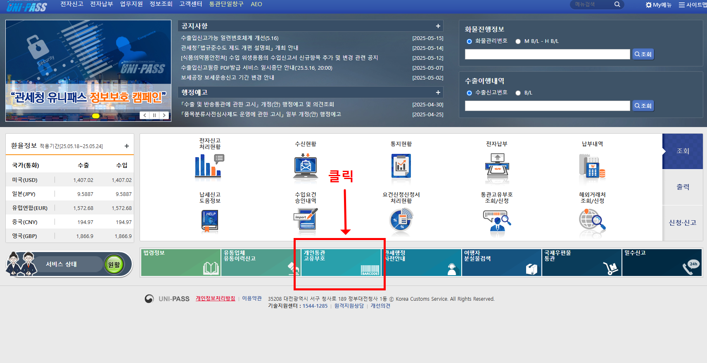The height and width of the screenshot is (363, 707).
Task: Click the magnifier icon in menu search
Action: (617, 5)
